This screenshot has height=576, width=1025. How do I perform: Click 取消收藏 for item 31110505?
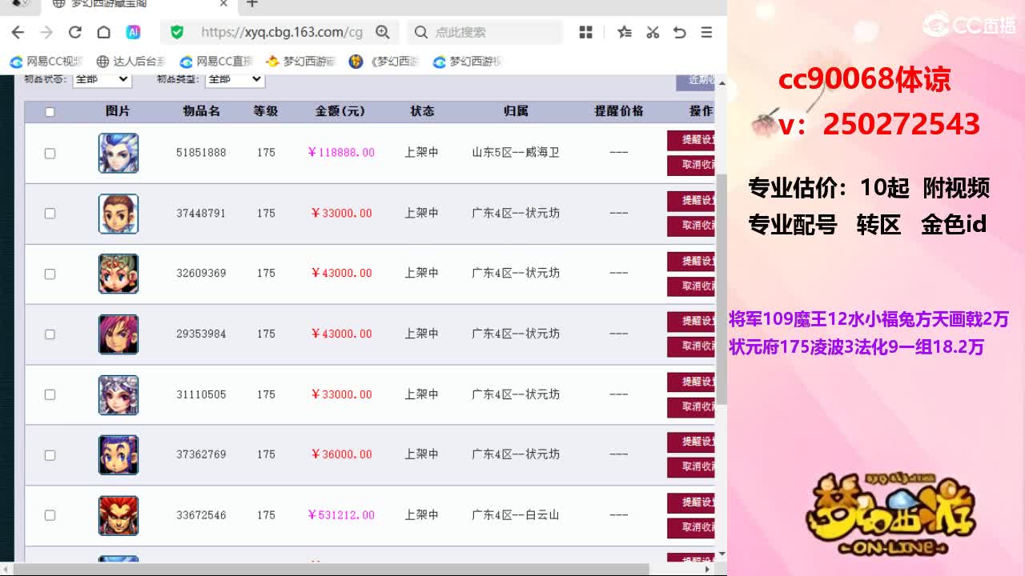pos(691,406)
